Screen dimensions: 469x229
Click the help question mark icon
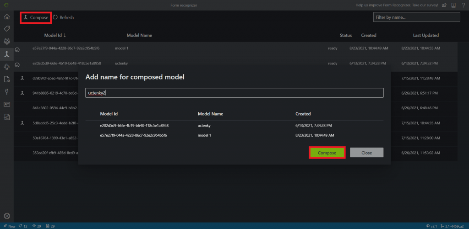tap(463, 5)
